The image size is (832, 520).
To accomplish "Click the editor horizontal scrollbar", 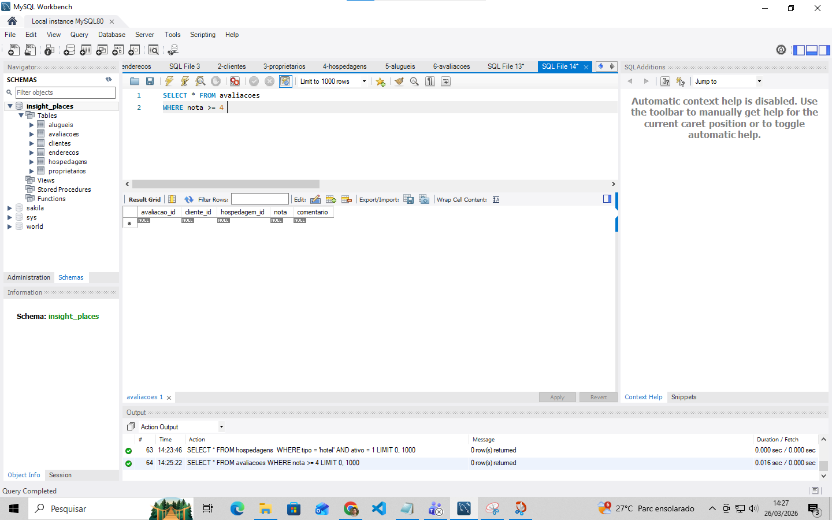I will click(x=226, y=184).
